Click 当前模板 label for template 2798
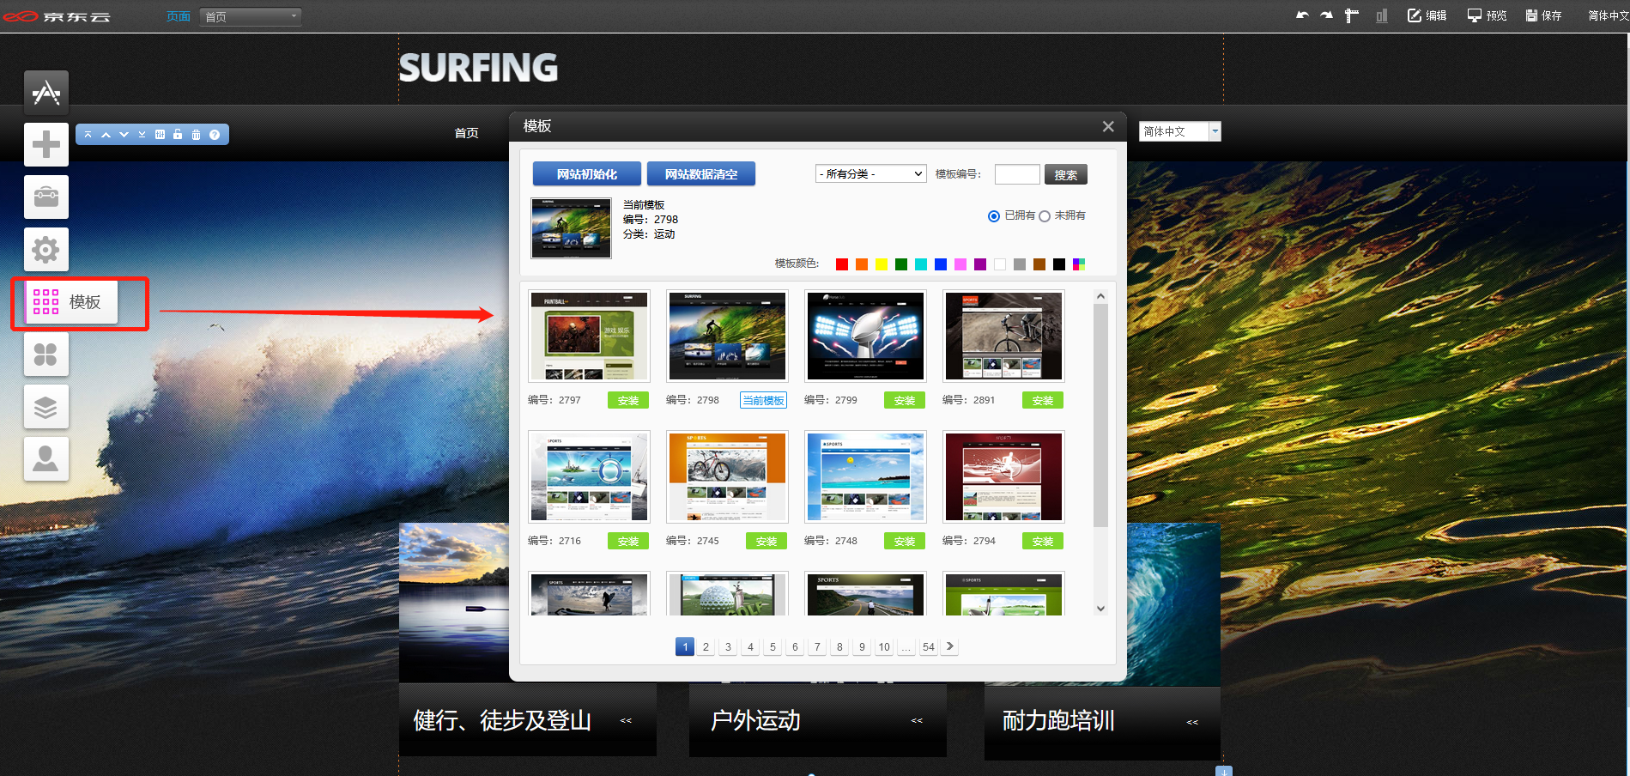1630x776 pixels. pyautogui.click(x=763, y=400)
